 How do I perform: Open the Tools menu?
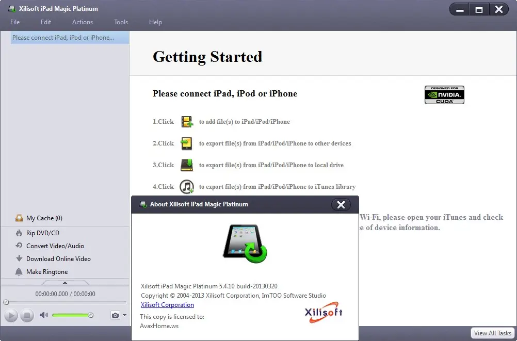tap(121, 22)
